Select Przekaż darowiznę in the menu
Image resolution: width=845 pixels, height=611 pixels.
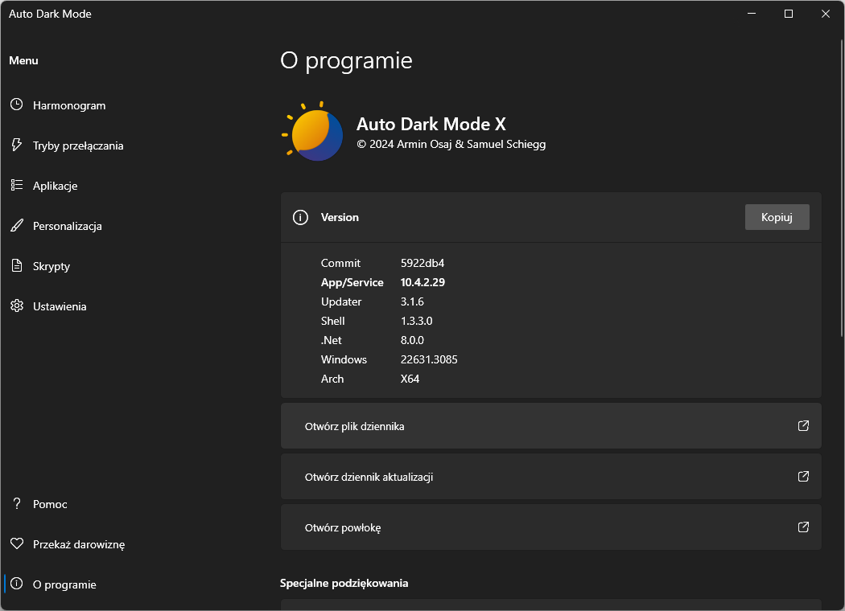click(79, 544)
